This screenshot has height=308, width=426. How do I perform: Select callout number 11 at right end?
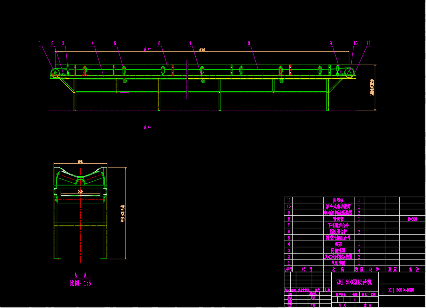point(368,44)
